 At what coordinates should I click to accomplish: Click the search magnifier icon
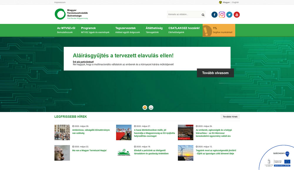pos(203,15)
